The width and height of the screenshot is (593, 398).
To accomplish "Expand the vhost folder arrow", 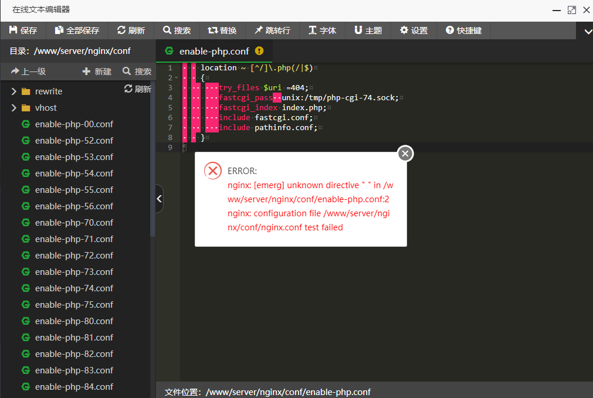I will (x=13, y=108).
